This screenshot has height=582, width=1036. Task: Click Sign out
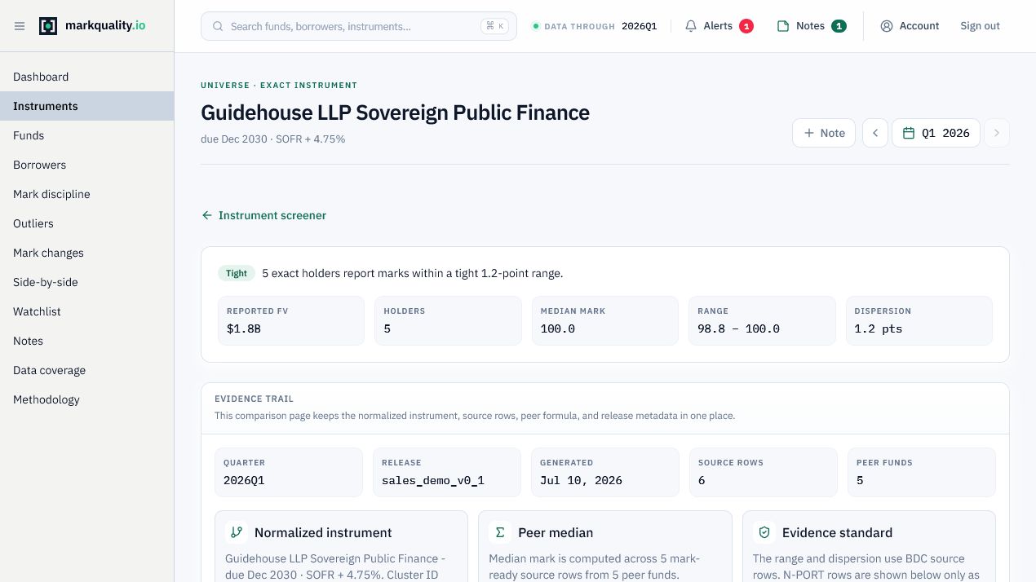click(x=980, y=26)
